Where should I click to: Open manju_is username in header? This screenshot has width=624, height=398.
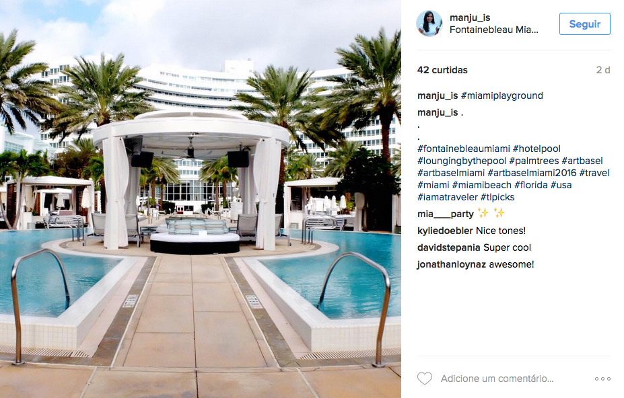coord(470,17)
